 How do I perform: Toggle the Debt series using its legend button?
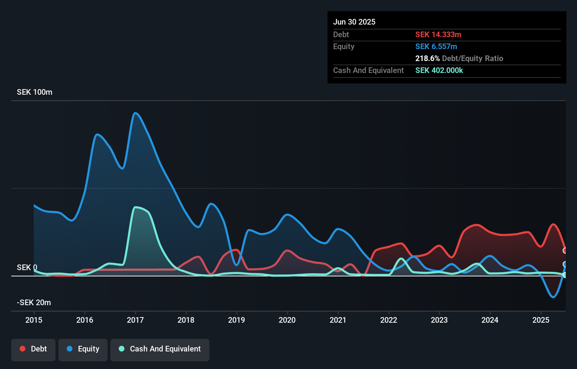[33, 349]
